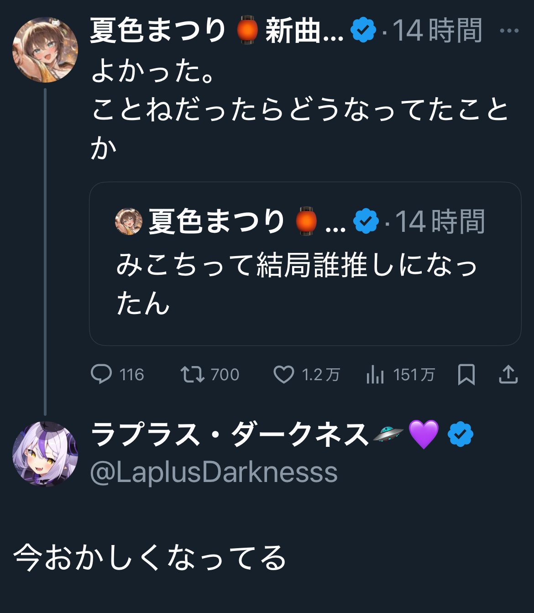The height and width of the screenshot is (613, 534).
Task: Tap the ラプラス・ダークネス display name
Action: point(230,434)
